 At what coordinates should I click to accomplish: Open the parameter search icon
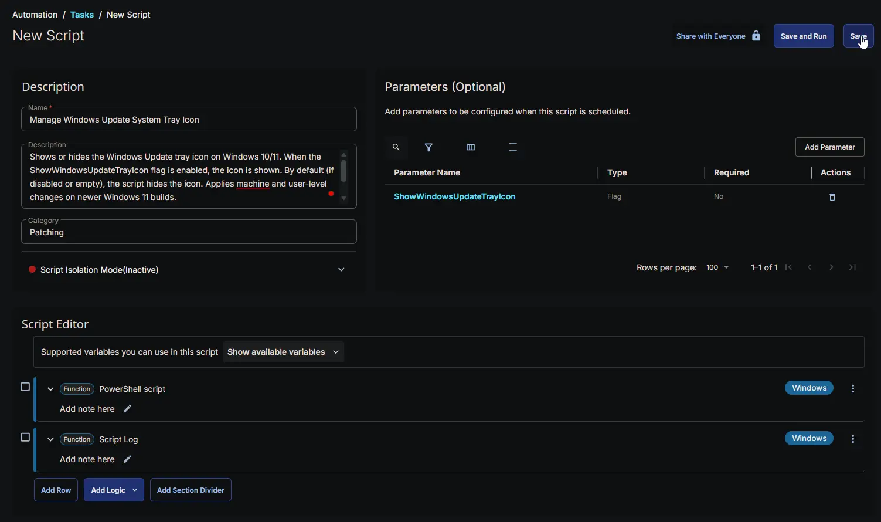(396, 147)
